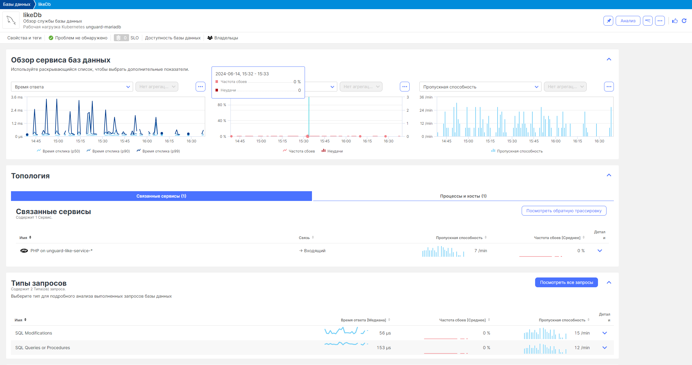
Task: Toggle Пропускная способность legend series visibility
Action: (x=517, y=151)
